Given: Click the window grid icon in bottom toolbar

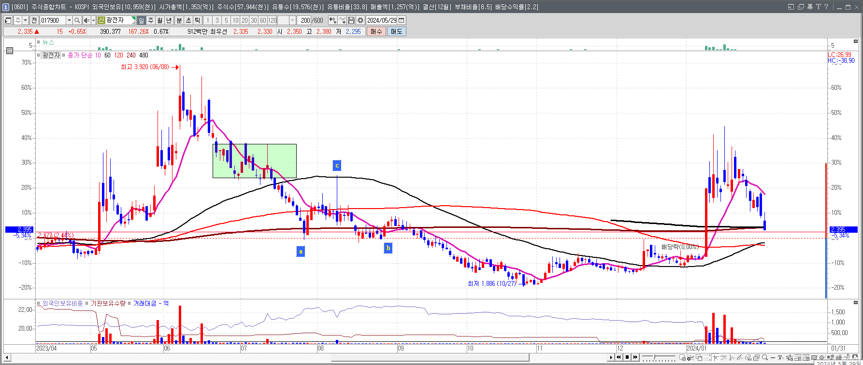Looking at the screenshot, I should tap(682, 357).
